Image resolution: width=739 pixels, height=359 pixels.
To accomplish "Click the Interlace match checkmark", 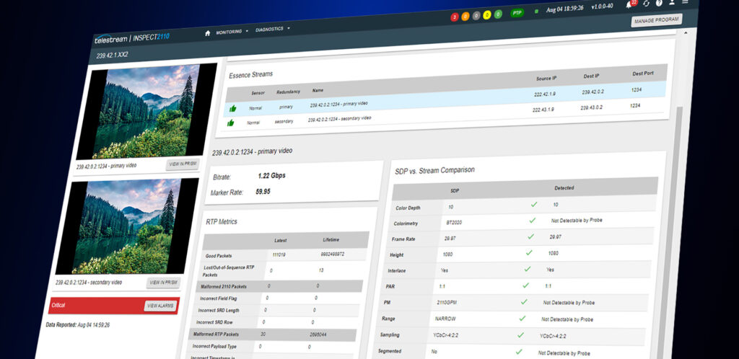I will pos(528,269).
